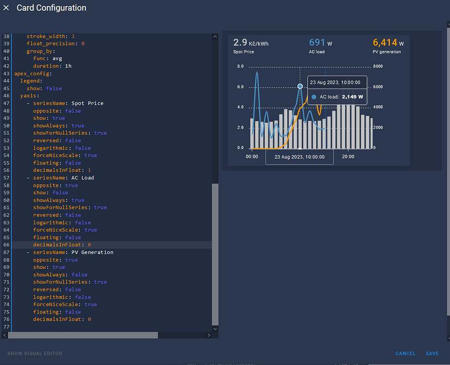Click the up arrow on the editor scrollbar
Viewport: 450px width, 365px height.
click(215, 36)
